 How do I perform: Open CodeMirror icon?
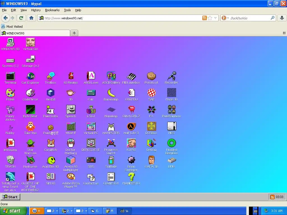[30, 95]
